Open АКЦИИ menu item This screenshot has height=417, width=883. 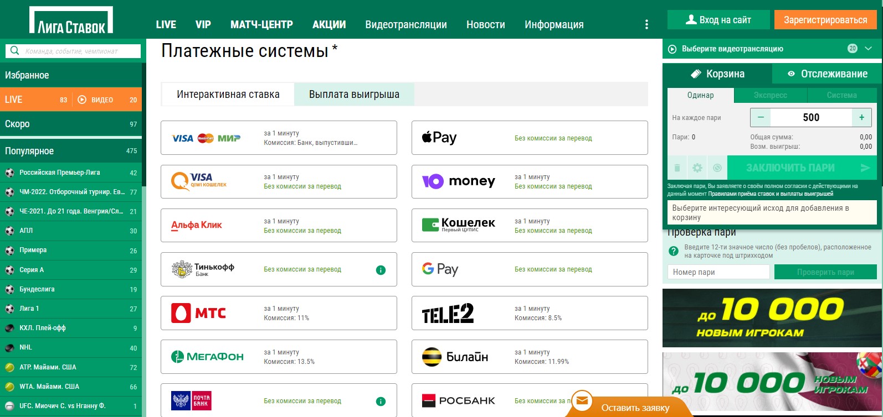coord(329,24)
